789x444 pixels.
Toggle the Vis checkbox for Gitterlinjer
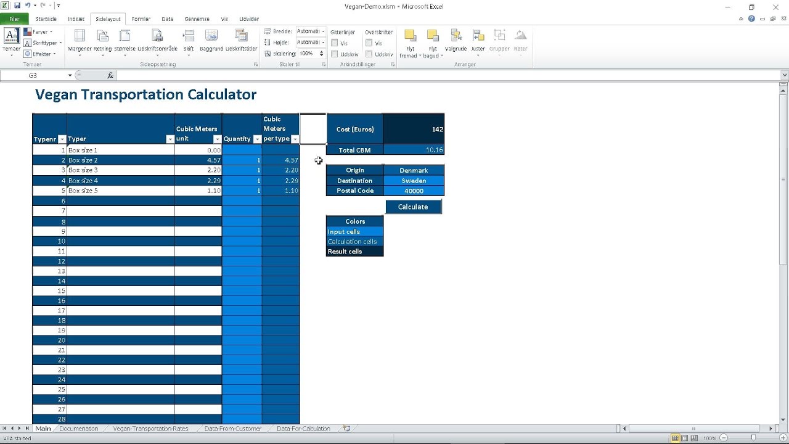coord(334,43)
